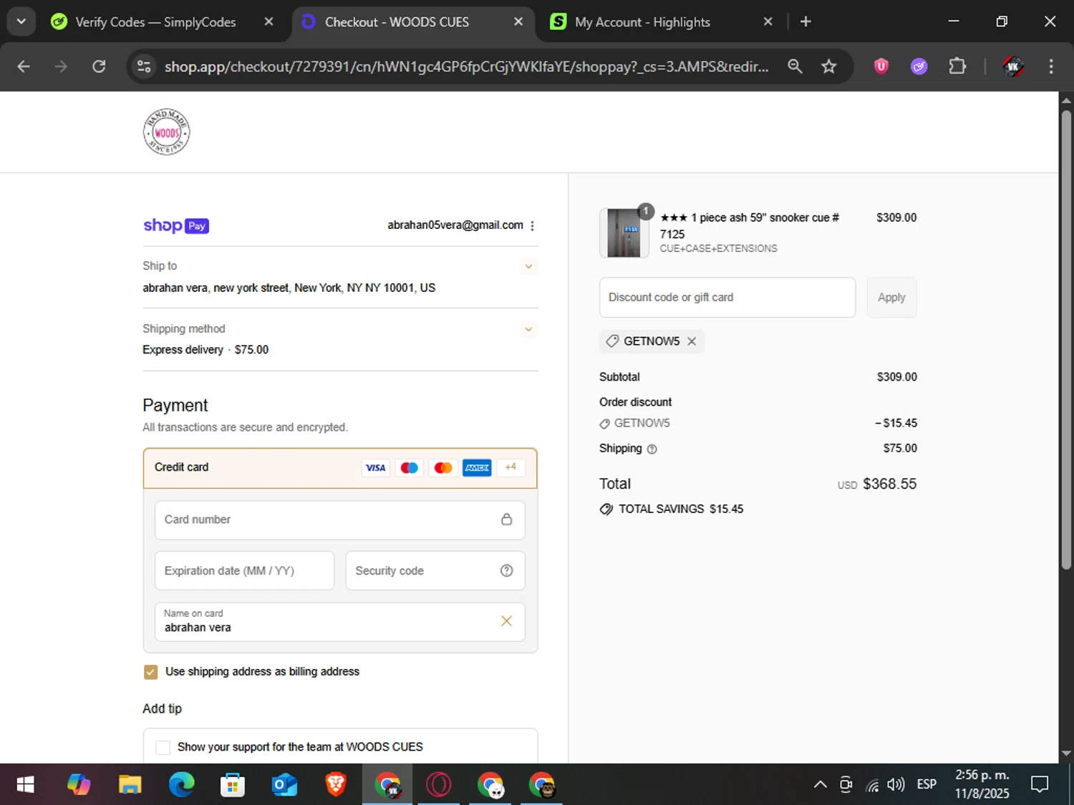The image size is (1074, 805).
Task: Open the Shop Pay account options menu
Action: [x=532, y=225]
